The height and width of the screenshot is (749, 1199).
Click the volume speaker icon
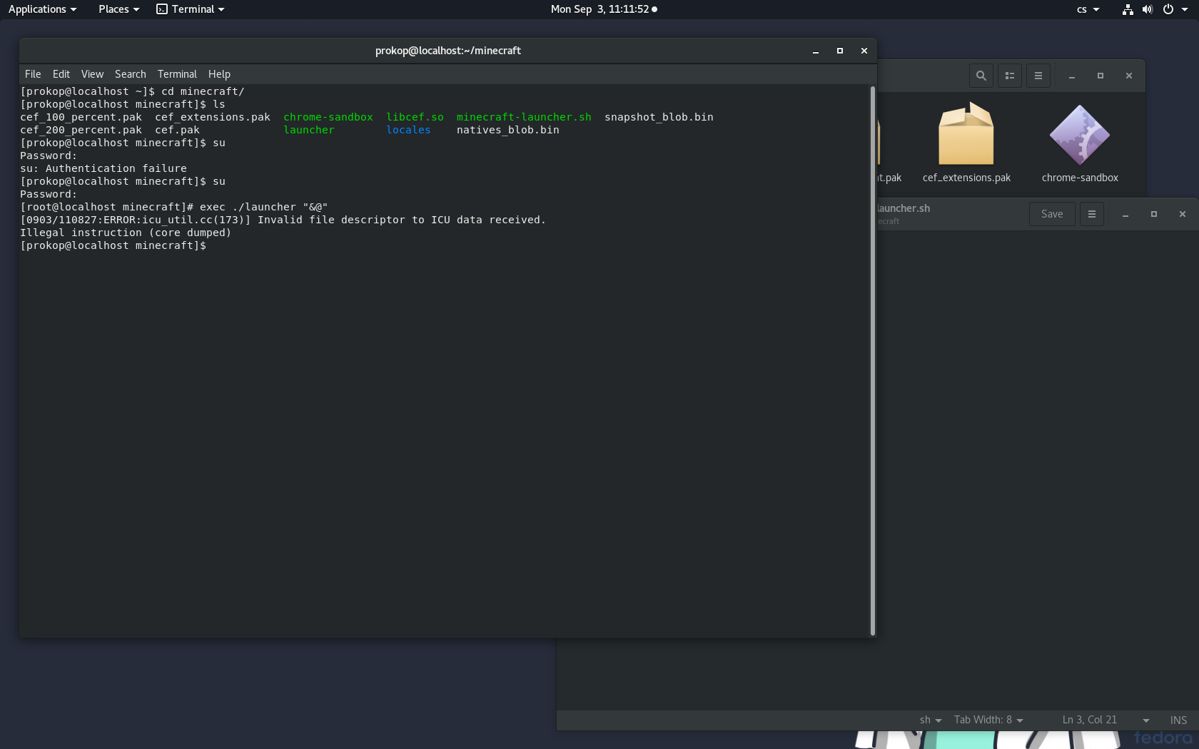click(x=1147, y=9)
